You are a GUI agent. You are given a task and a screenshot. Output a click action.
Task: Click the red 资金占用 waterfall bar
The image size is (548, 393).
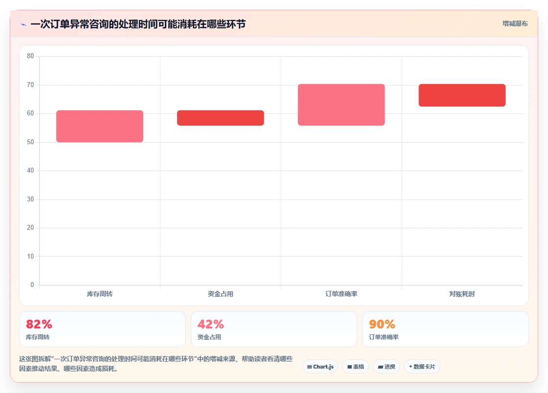tap(221, 118)
